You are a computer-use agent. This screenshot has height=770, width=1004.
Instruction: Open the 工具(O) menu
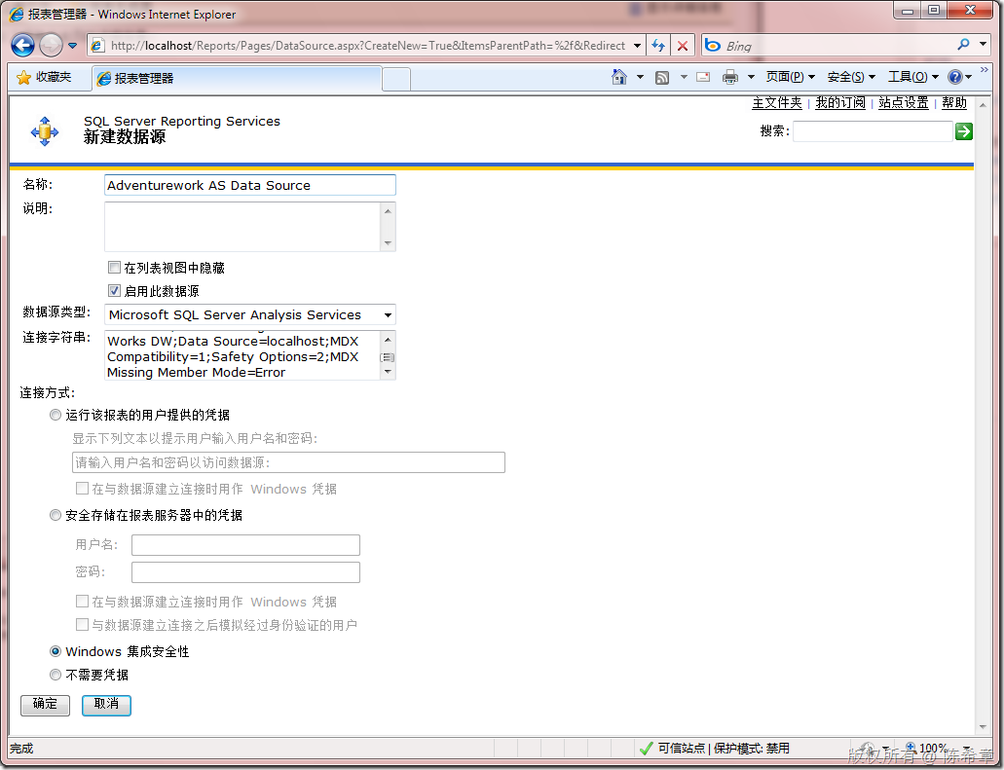coord(913,77)
